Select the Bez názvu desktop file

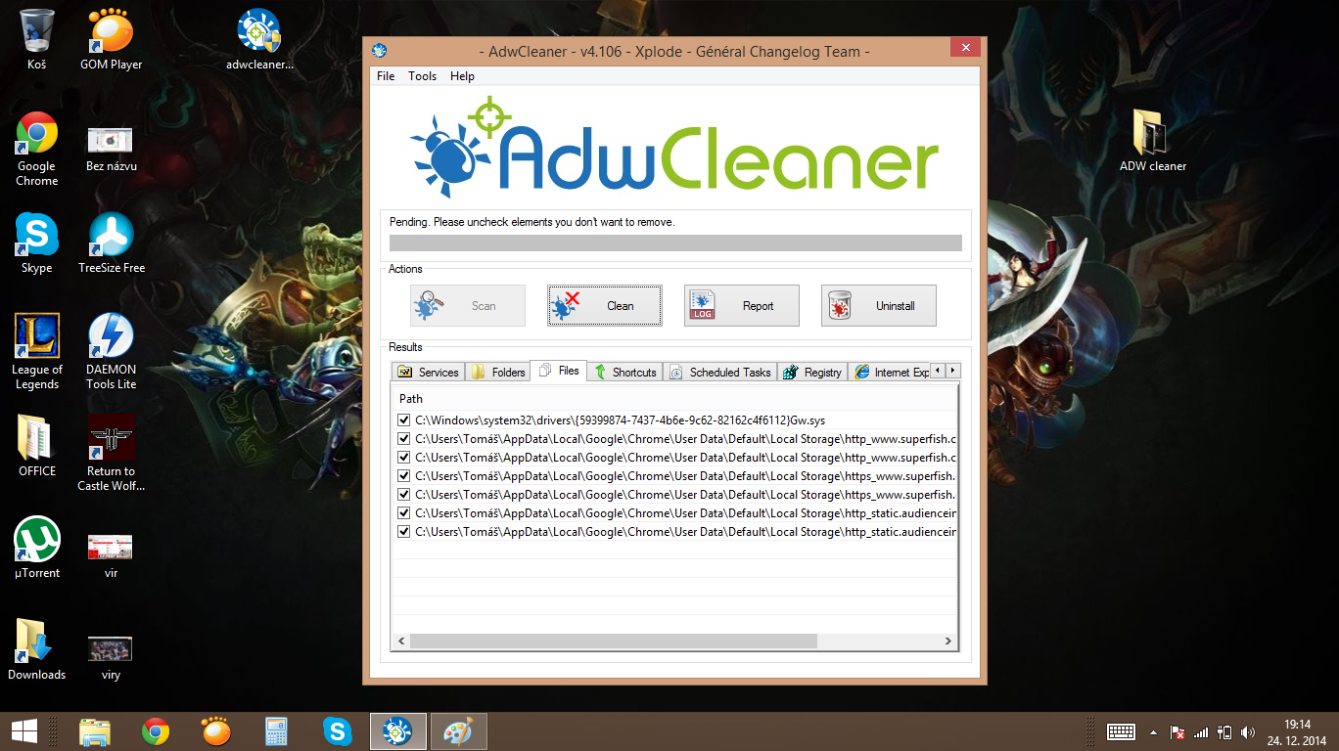[111, 149]
